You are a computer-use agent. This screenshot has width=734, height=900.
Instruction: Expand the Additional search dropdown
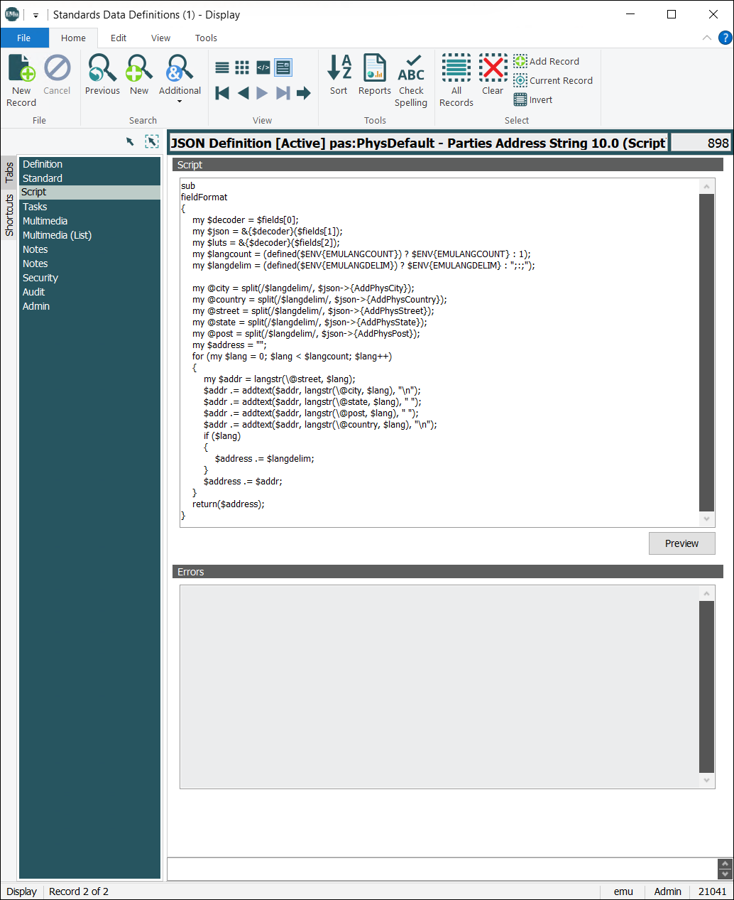click(180, 102)
